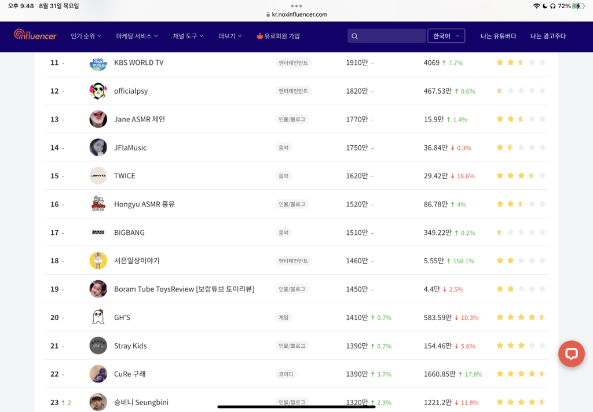Click 나는 광고주다 link

coord(548,36)
